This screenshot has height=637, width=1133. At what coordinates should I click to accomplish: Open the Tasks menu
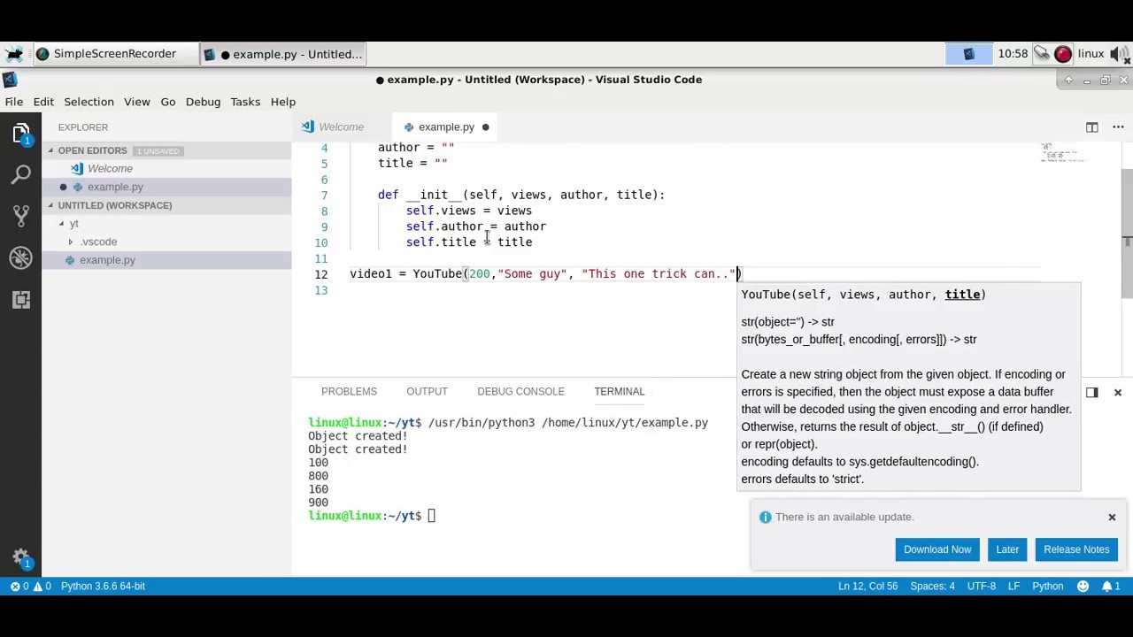[245, 102]
